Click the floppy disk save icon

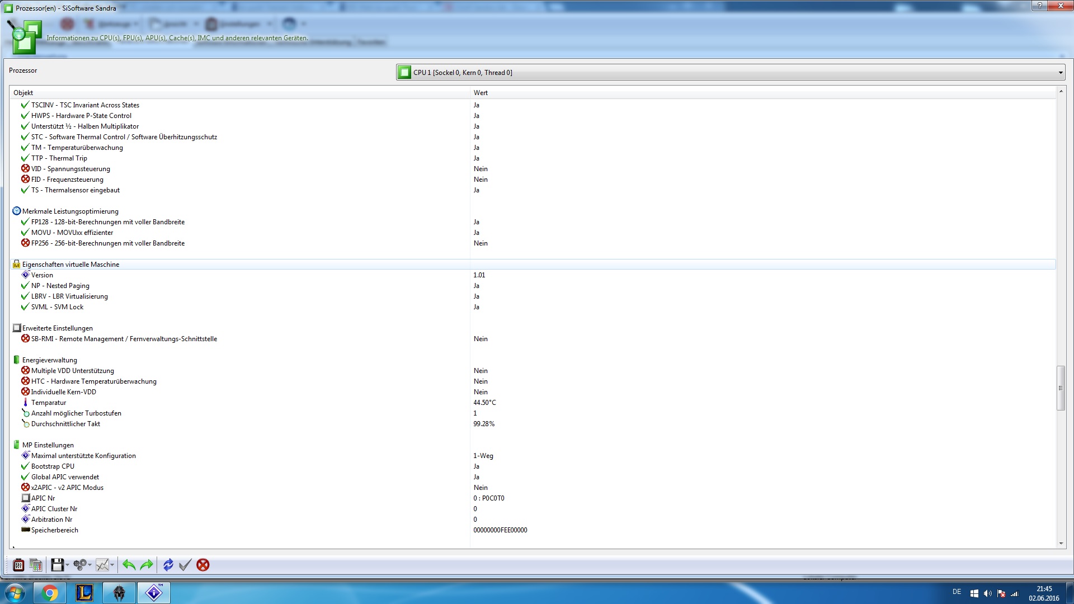pos(56,565)
